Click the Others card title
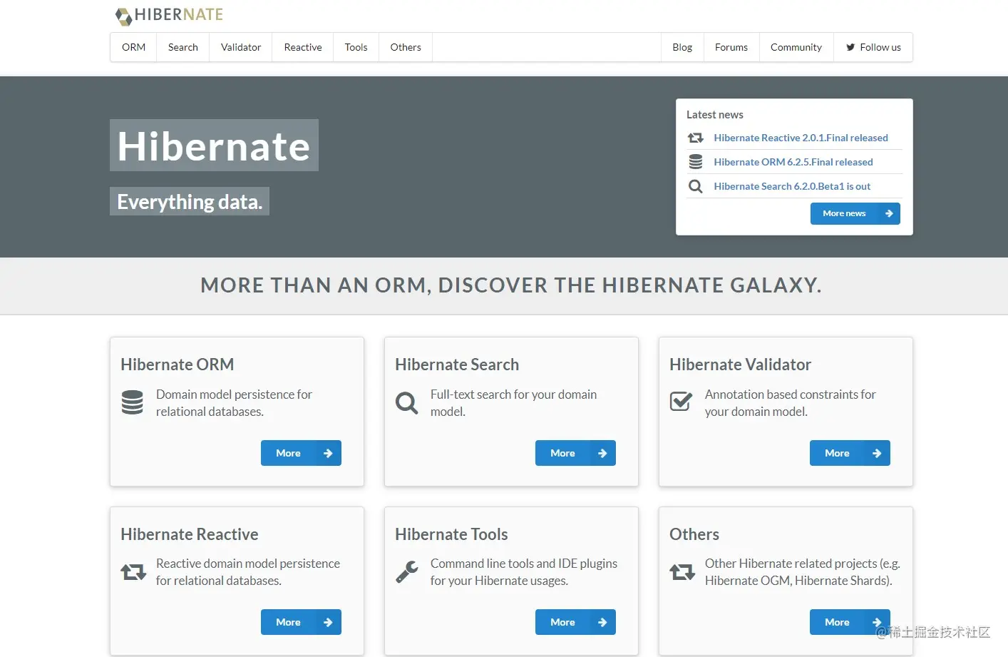The height and width of the screenshot is (657, 1008). coord(694,534)
